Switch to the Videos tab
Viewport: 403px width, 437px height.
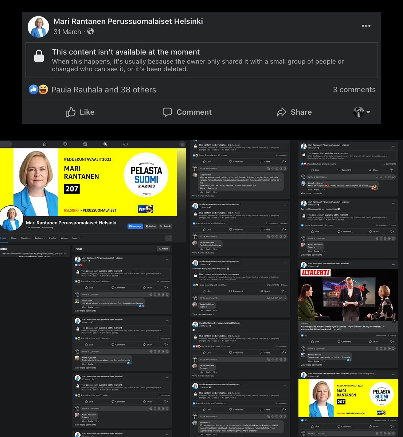(x=64, y=238)
